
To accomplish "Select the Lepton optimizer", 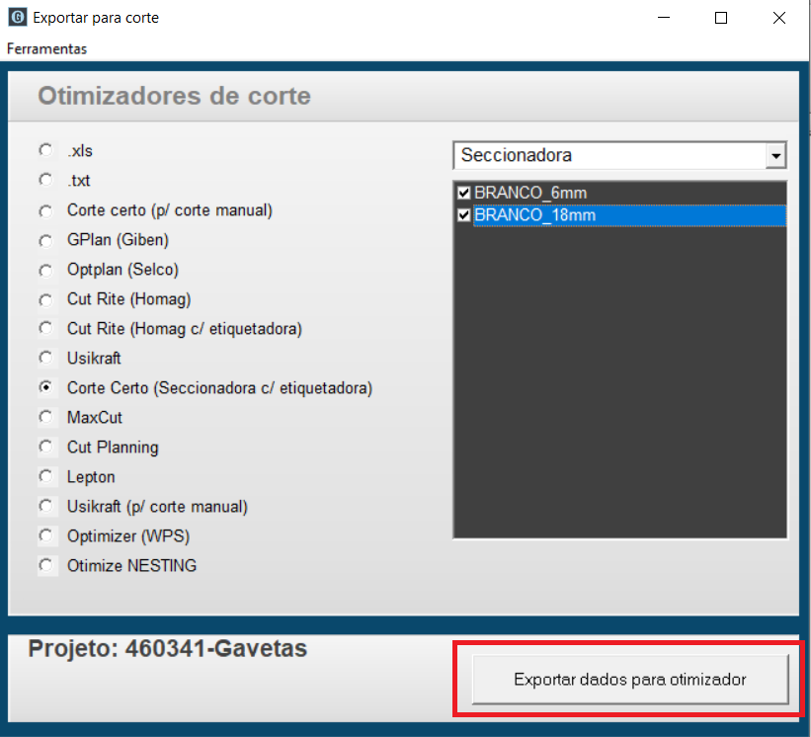I will point(46,476).
